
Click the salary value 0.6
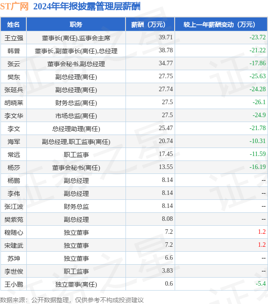[169, 283]
